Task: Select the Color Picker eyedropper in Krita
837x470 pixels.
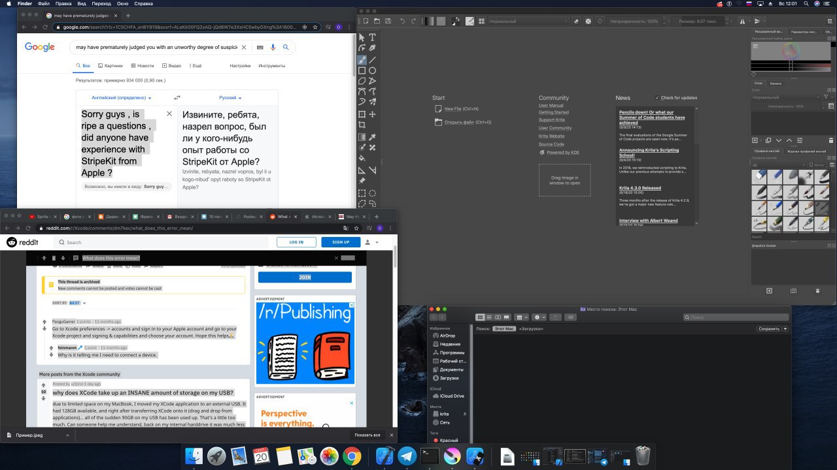Action: tap(373, 137)
